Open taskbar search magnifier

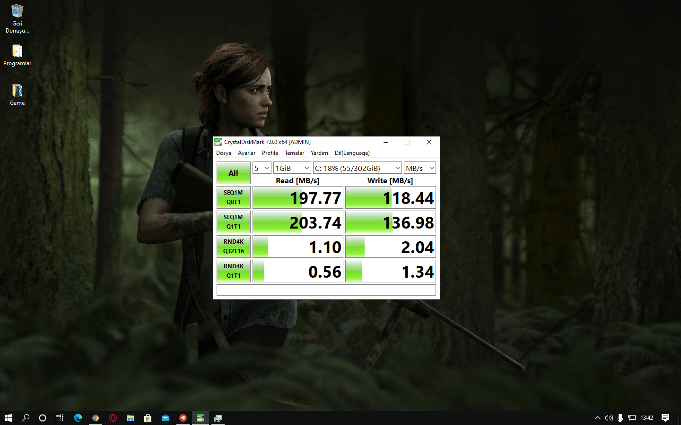[26, 418]
